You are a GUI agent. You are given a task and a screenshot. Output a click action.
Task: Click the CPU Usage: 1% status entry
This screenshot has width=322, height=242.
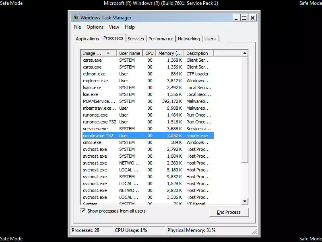point(140,230)
